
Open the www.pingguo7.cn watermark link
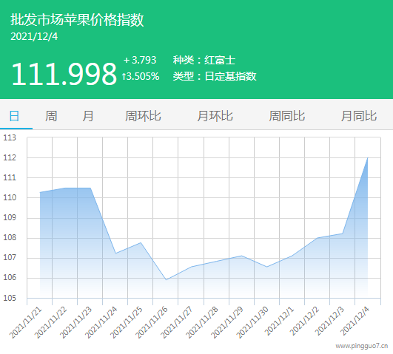click(x=362, y=346)
